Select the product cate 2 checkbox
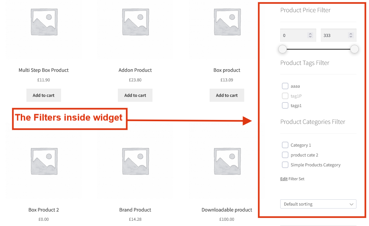369x226 pixels. pos(285,155)
